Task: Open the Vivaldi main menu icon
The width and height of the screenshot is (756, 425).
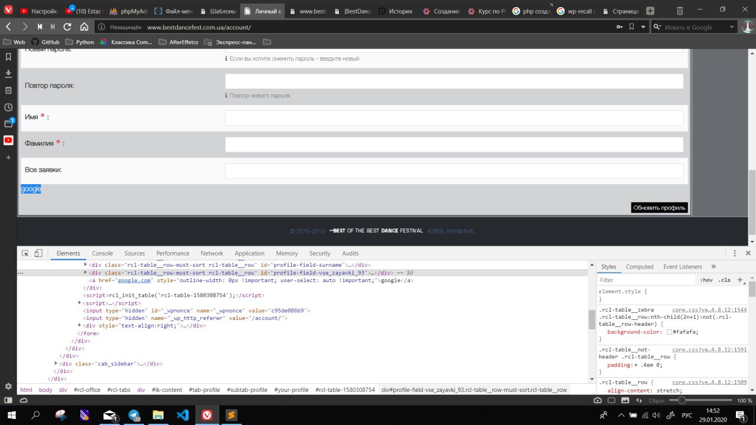Action: pyautogui.click(x=8, y=11)
